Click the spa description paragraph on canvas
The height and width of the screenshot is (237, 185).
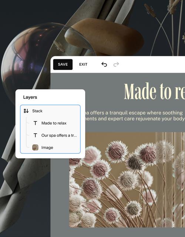coord(134,116)
